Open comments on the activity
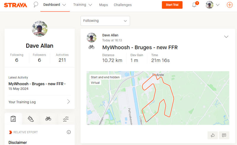This screenshot has width=237, height=145. 224,135
